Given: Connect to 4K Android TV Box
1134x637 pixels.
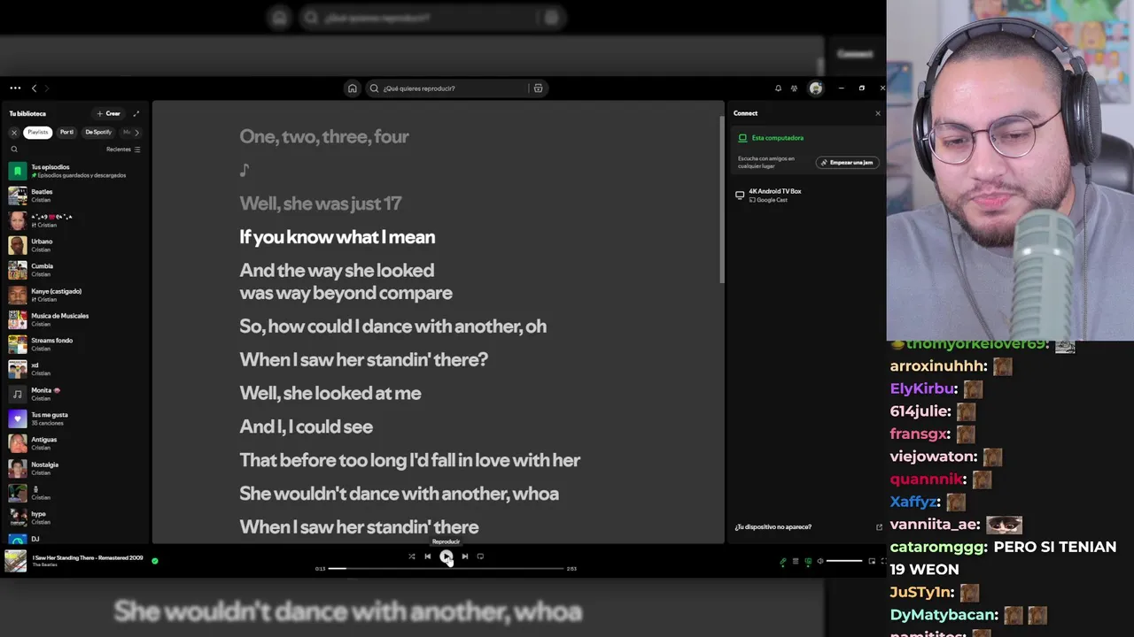Looking at the screenshot, I should (x=806, y=196).
